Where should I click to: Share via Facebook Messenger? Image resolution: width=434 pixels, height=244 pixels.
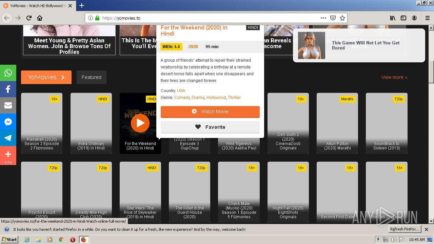point(8,122)
